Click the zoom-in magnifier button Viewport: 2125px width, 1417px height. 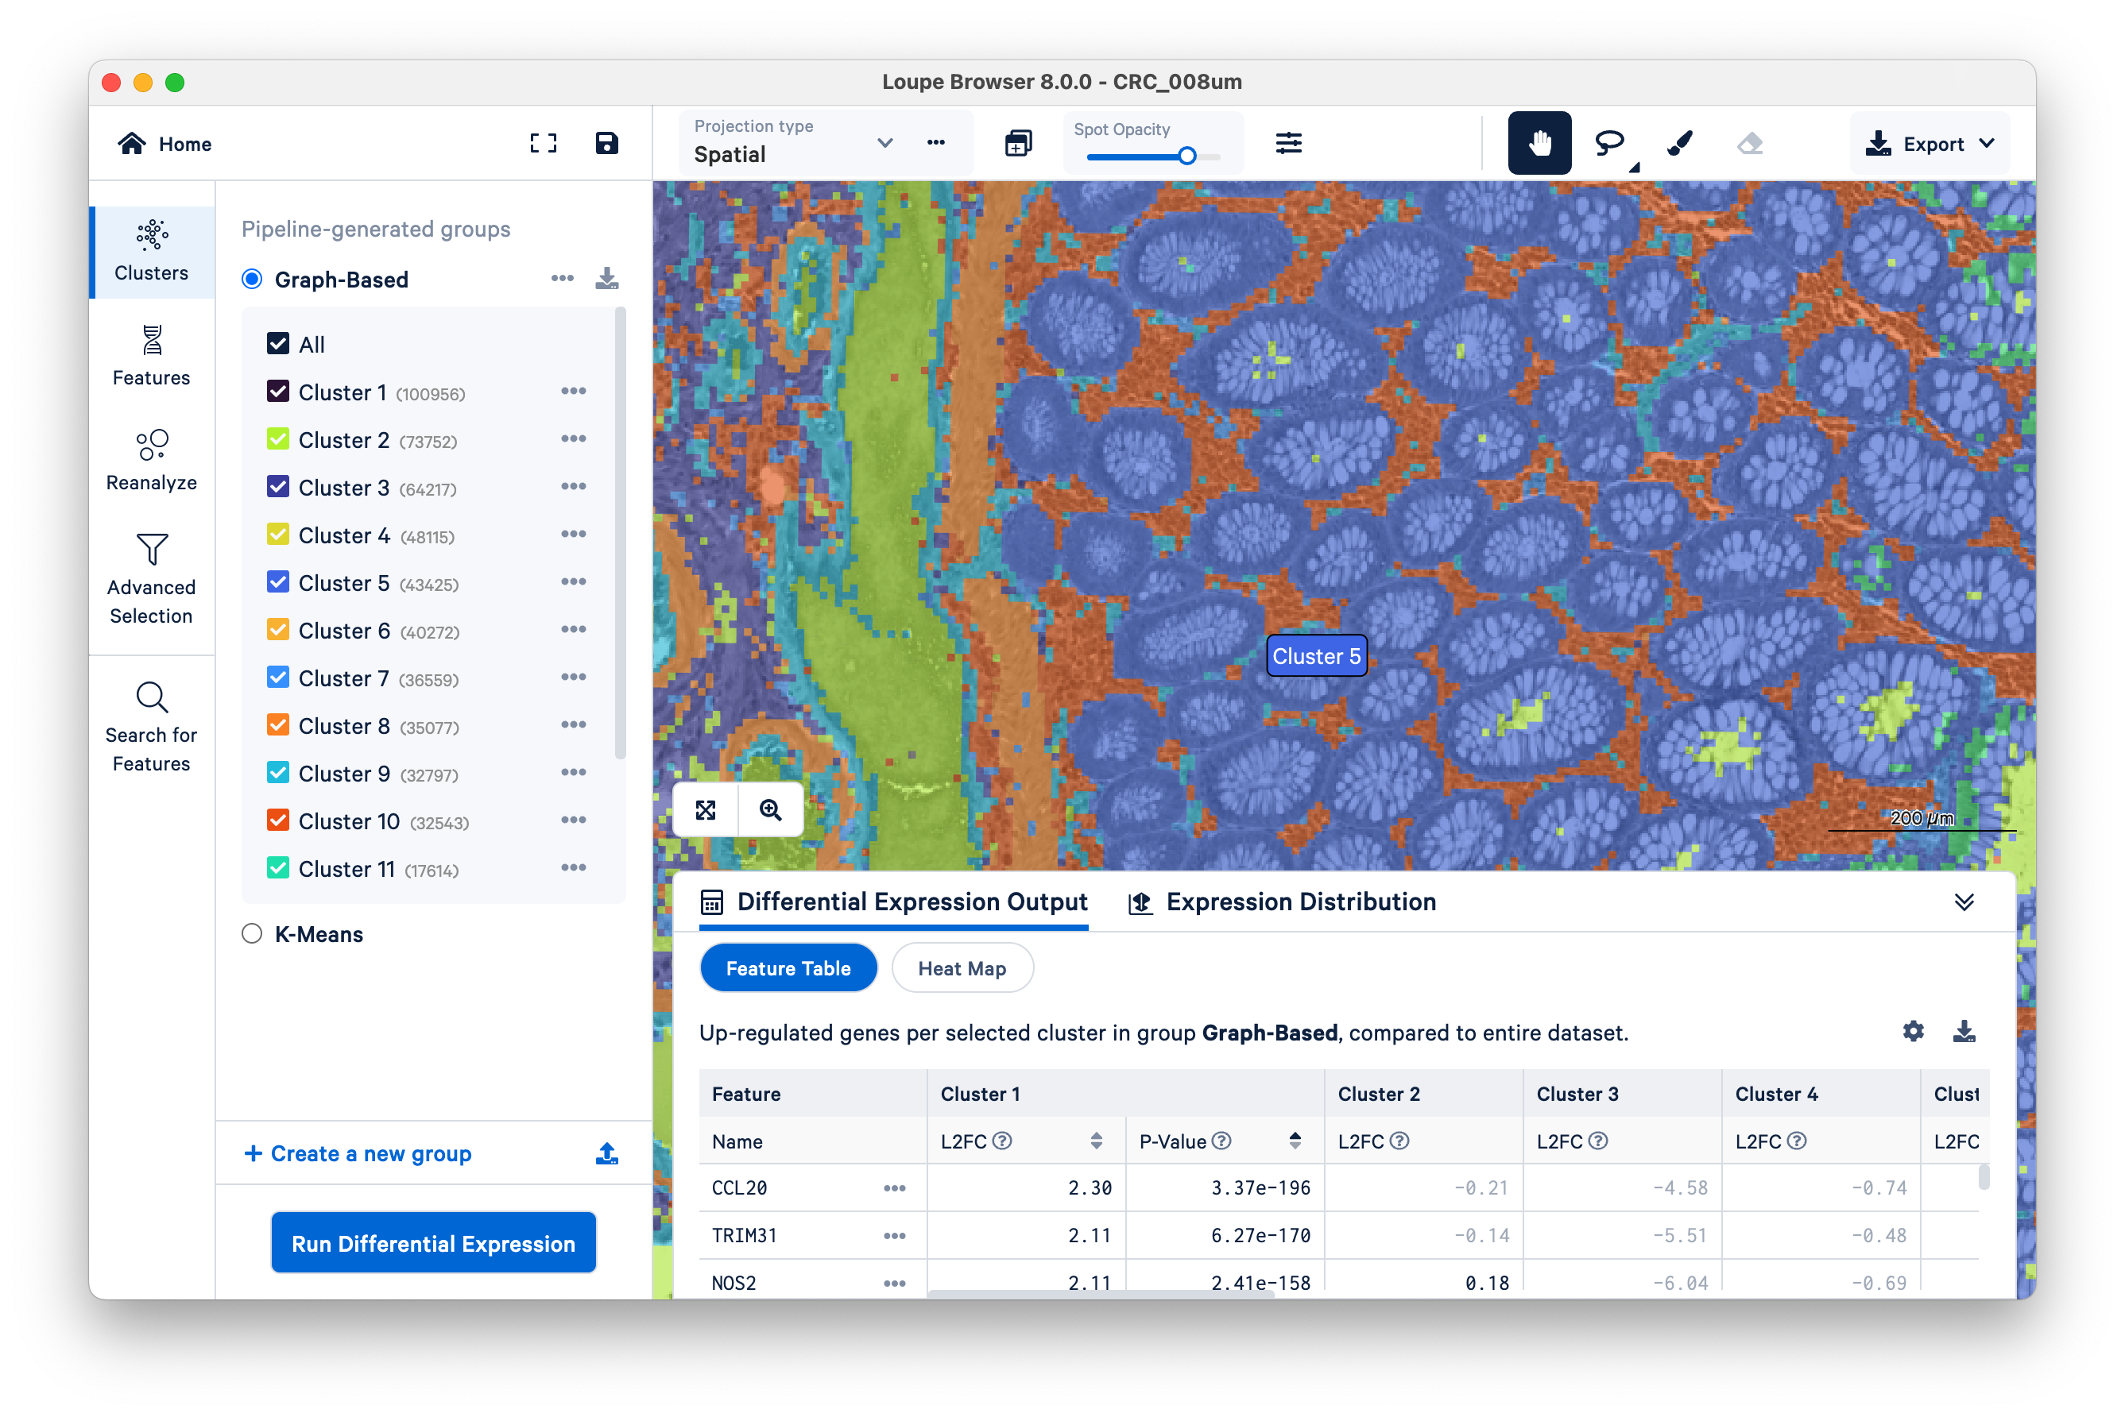click(x=770, y=809)
